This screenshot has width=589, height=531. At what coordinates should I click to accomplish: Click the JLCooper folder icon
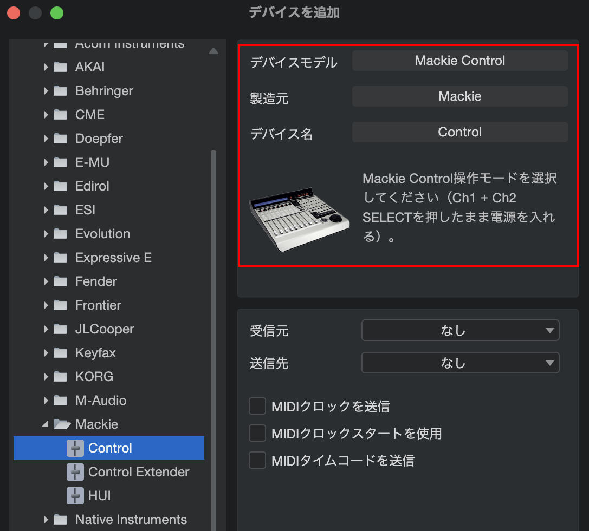(60, 329)
